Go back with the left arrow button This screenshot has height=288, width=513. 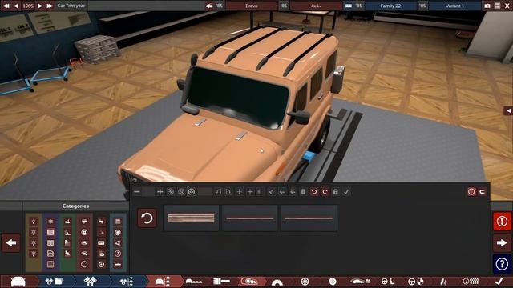coord(10,242)
